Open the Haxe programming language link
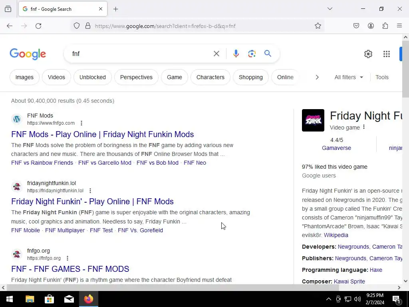The height and width of the screenshot is (307, 409). 376,270
